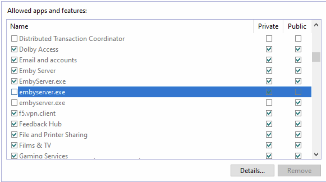Toggle Private checkbox for Emby Server
This screenshot has height=182, width=326.
(269, 70)
